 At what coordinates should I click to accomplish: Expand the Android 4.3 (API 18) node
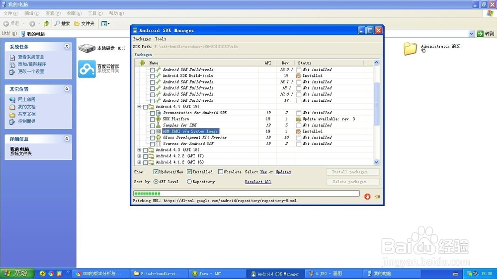point(139,150)
